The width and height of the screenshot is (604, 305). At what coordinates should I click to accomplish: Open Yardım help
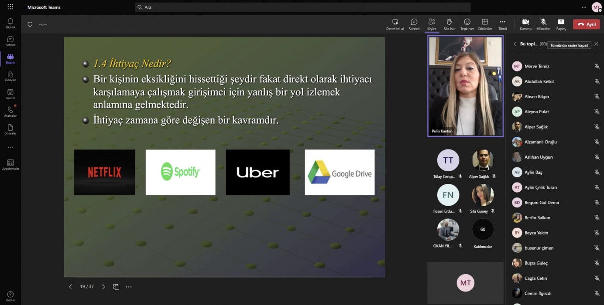coord(10,296)
